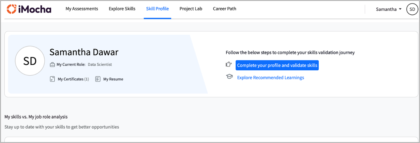This screenshot has height=143, width=420.
Task: Click the My Resume page icon
Action: (x=98, y=79)
